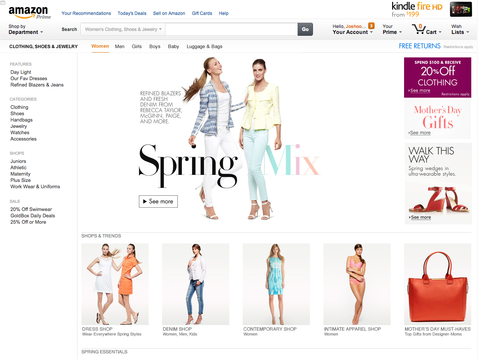Screen dimensions: 478x359
Task: Open the Clothing category
Action: (x=19, y=107)
